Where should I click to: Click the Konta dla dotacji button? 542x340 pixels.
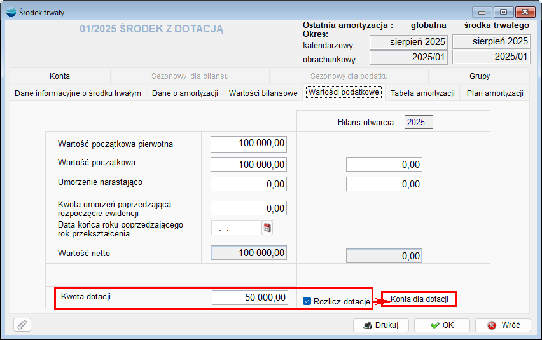tap(419, 299)
